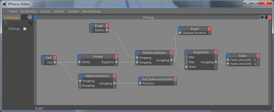Click the Radius output port of the Kugel node
The image size is (274, 112).
tap(107, 30)
